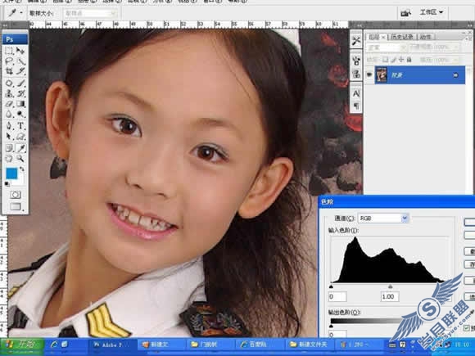Open the 新建文件夹 taskbar button

[x=309, y=345]
